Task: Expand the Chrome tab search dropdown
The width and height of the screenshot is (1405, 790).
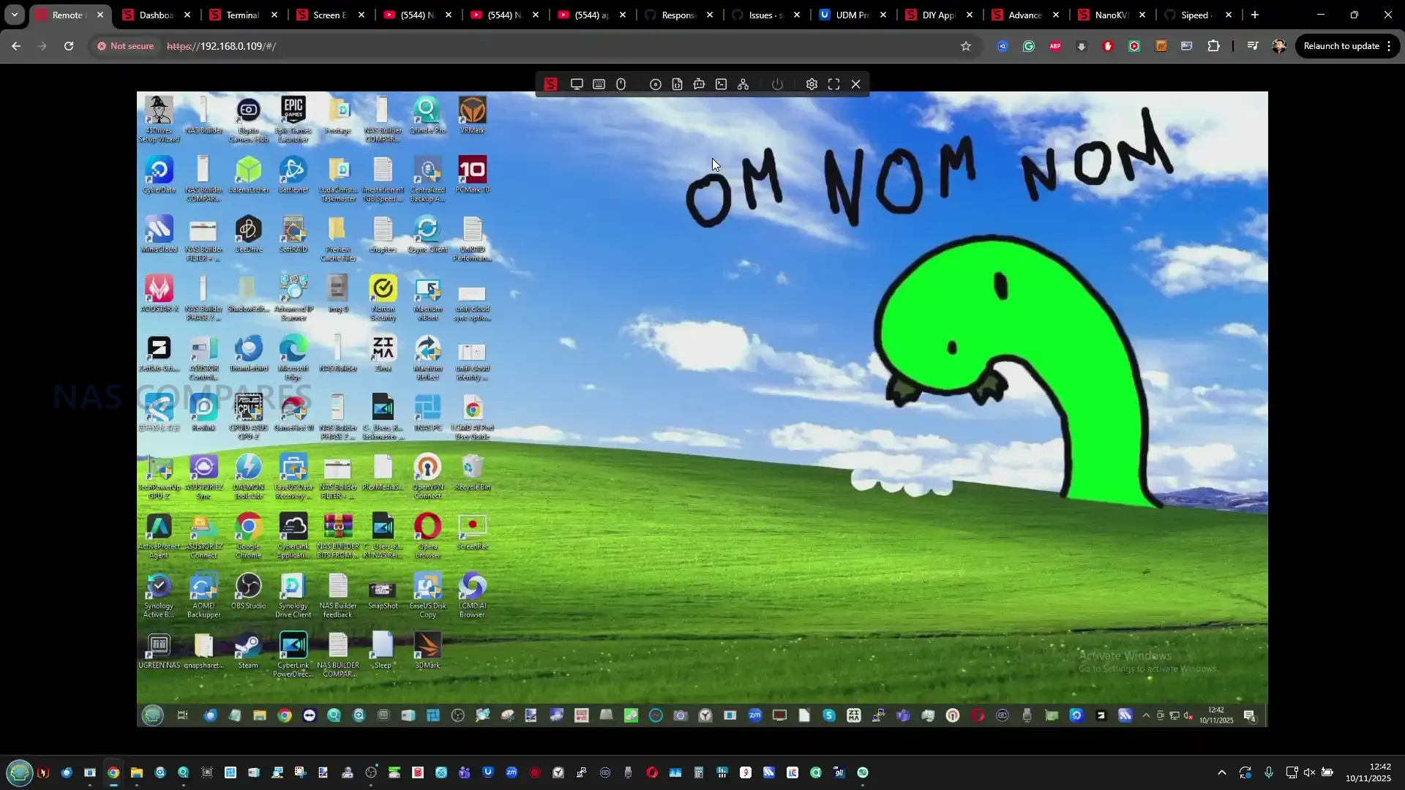Action: (15, 15)
